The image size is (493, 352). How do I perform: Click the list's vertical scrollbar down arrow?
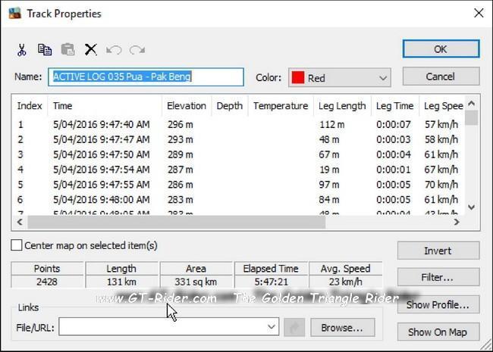[471, 207]
